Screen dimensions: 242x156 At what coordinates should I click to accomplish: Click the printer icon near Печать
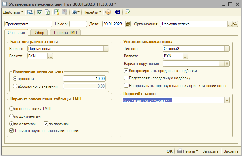(x=180, y=151)
